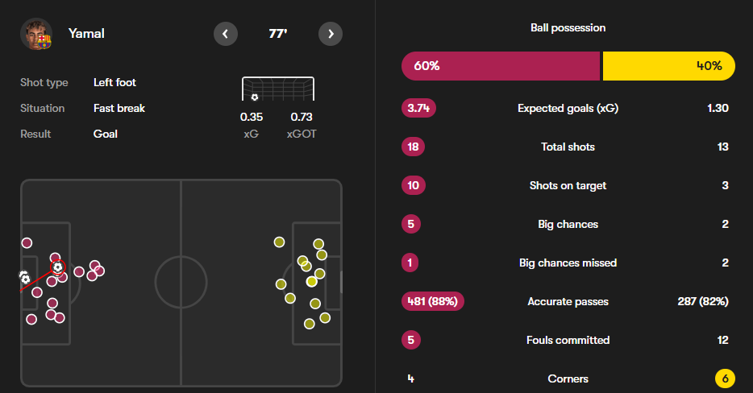Viewport: 753px width, 393px height.
Task: Click the Accurate passes 481 (88%) badge
Action: pyautogui.click(x=433, y=301)
